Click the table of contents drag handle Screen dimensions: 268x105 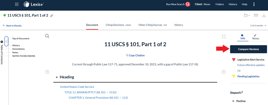(6, 41)
